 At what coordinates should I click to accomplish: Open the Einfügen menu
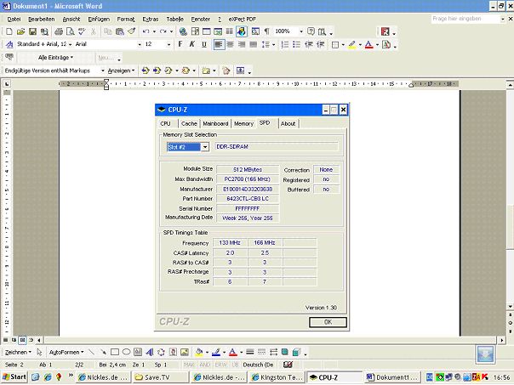point(99,20)
